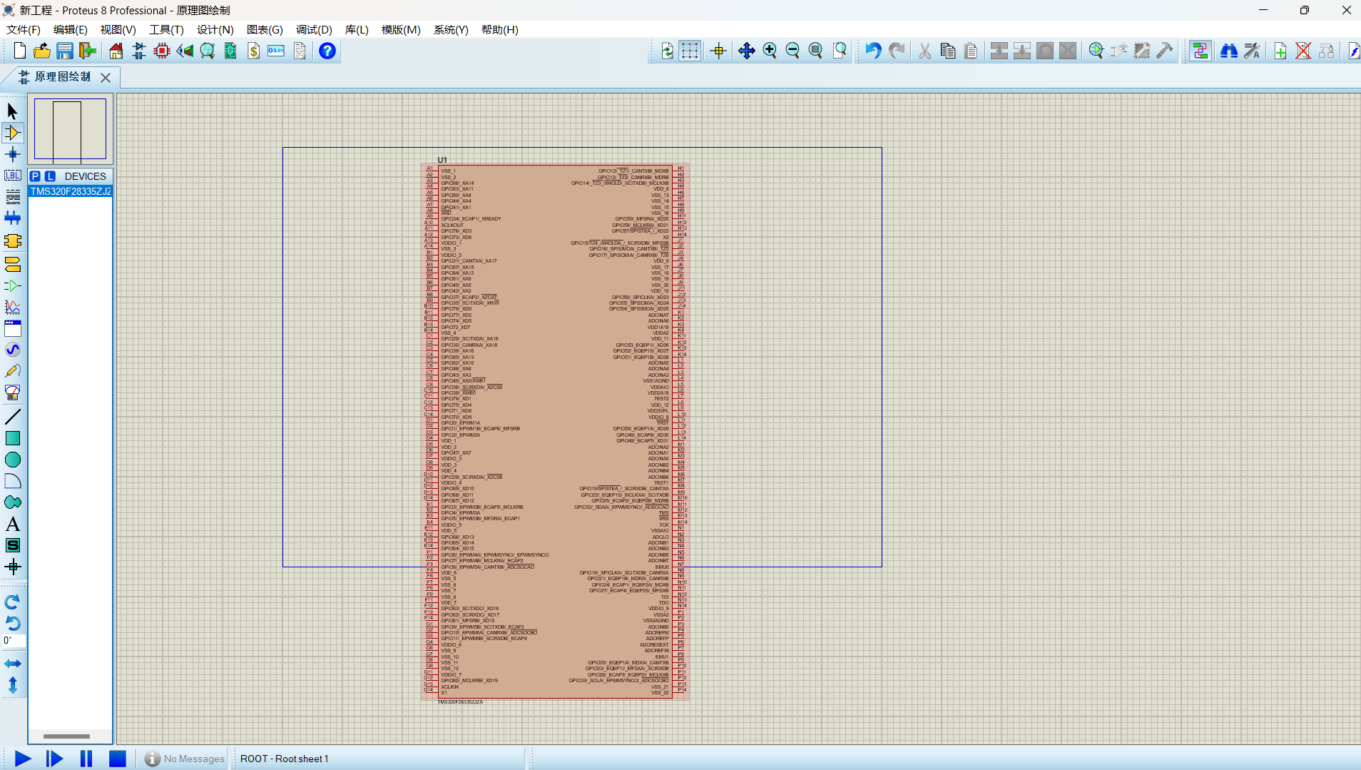Advance simulation by a step frame
Viewport: 1361px width, 770px height.
click(x=54, y=759)
